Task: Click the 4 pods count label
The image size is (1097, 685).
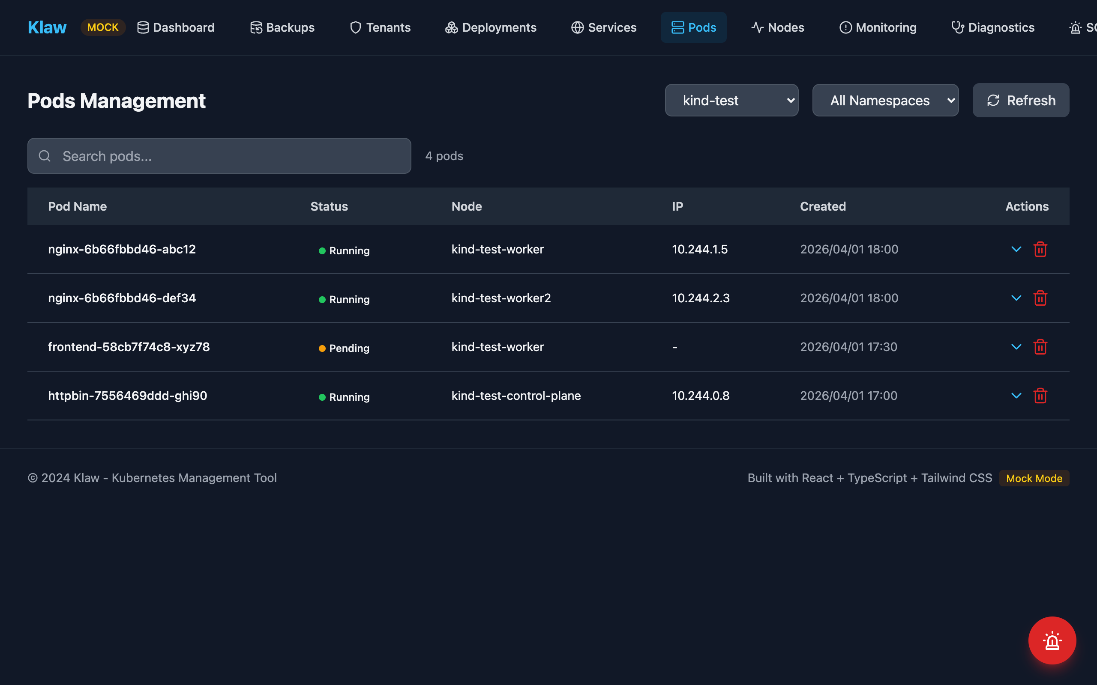Action: coord(444,156)
